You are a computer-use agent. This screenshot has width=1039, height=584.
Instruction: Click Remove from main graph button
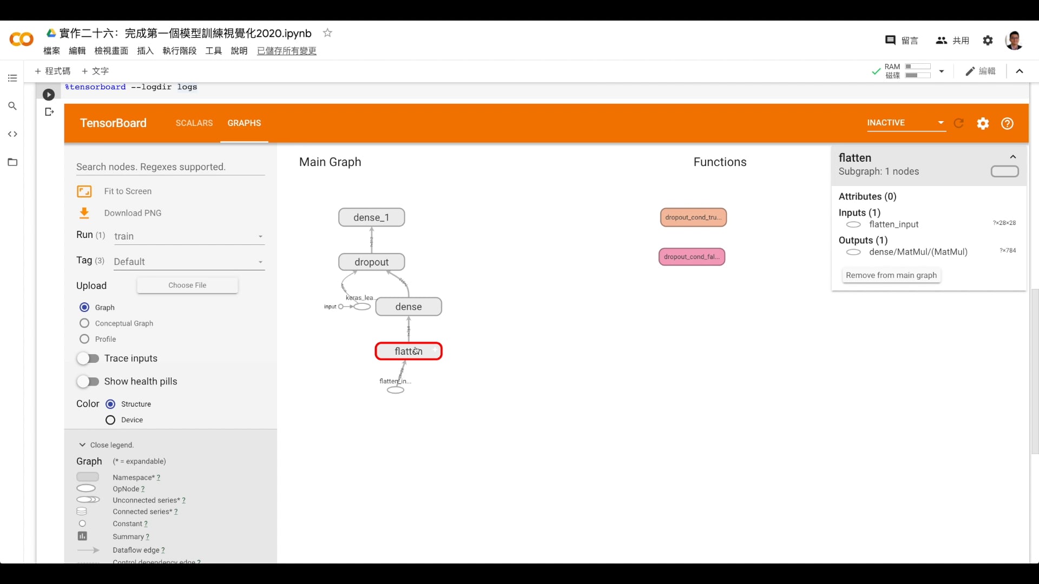click(x=891, y=275)
